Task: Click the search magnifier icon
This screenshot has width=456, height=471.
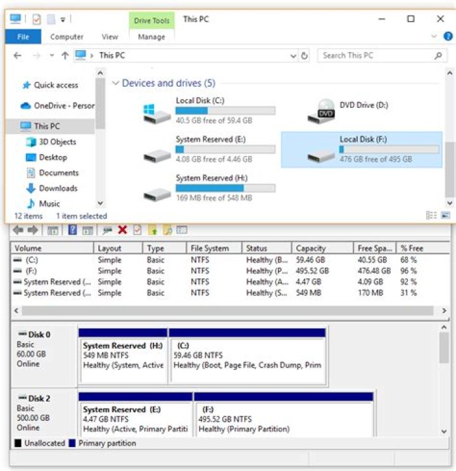Action: pyautogui.click(x=438, y=56)
